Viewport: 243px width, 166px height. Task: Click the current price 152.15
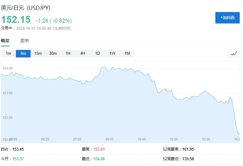(16, 20)
